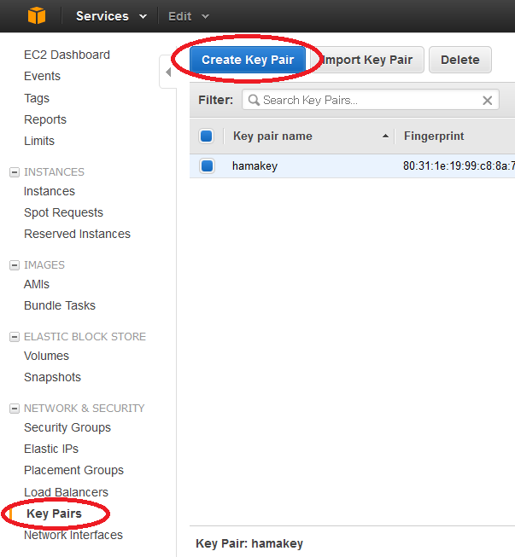This screenshot has width=515, height=557.
Task: Open Reserved Instances page
Action: coord(77,234)
